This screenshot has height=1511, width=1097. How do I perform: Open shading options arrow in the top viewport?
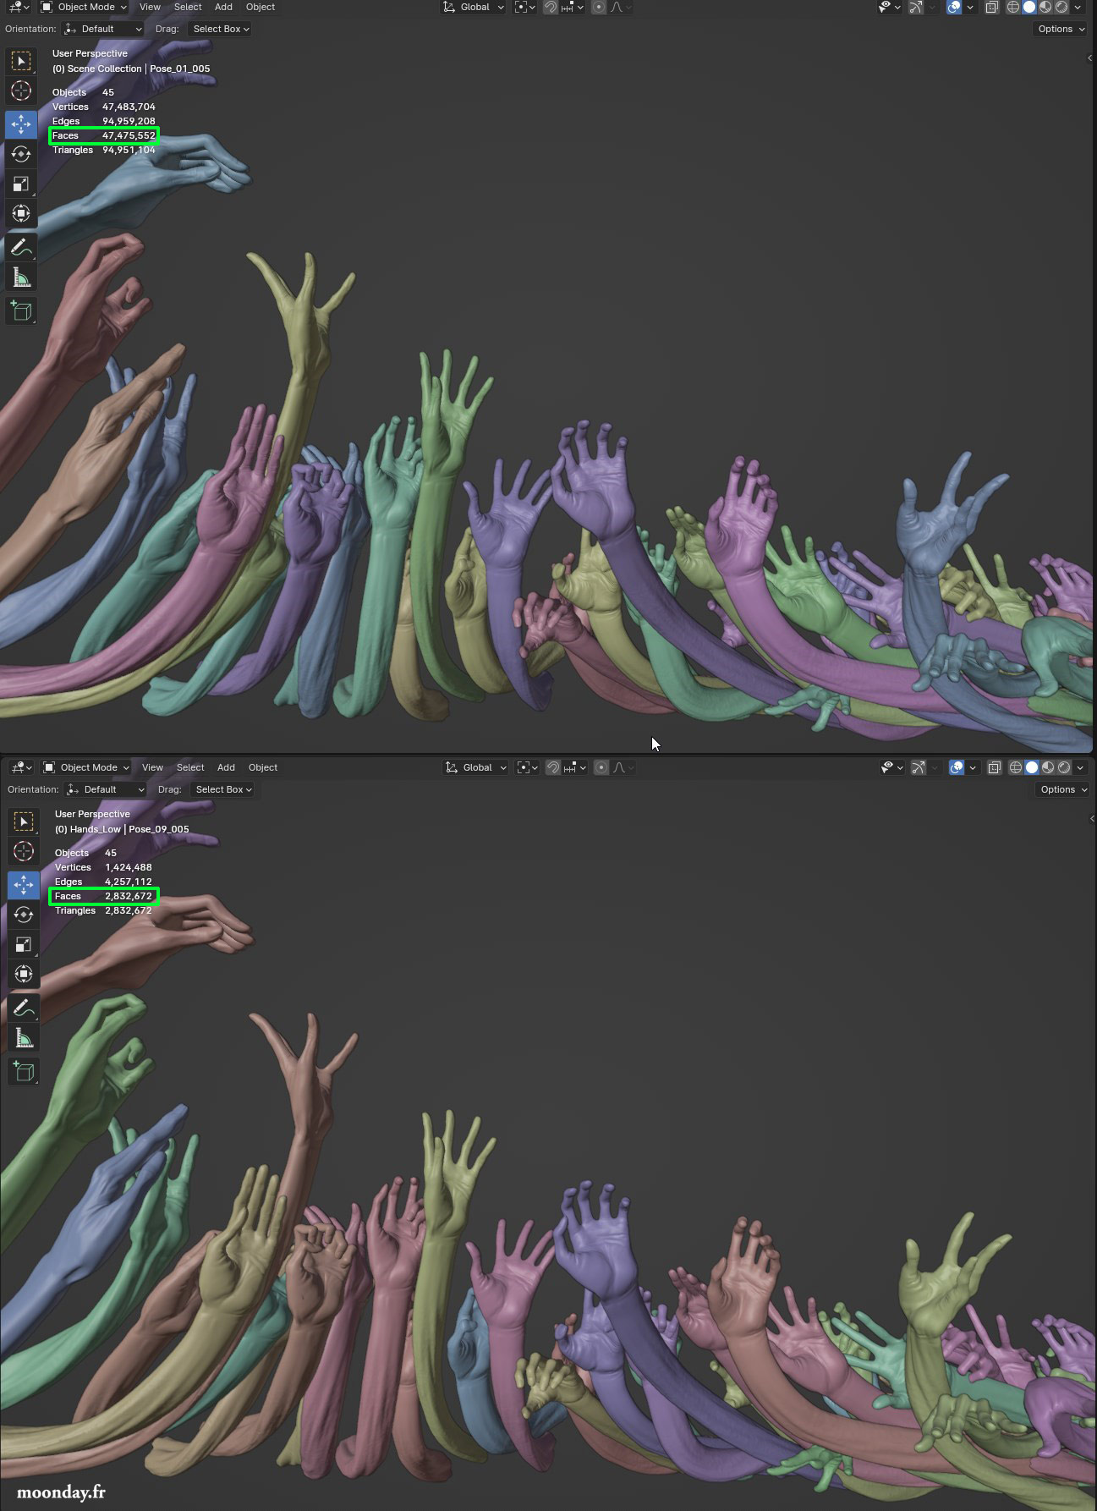point(1078,7)
